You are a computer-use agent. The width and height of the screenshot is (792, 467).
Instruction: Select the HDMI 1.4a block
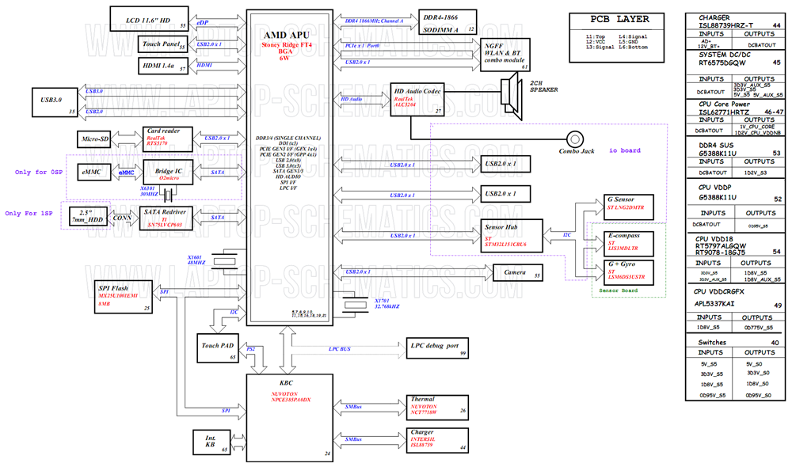162,66
